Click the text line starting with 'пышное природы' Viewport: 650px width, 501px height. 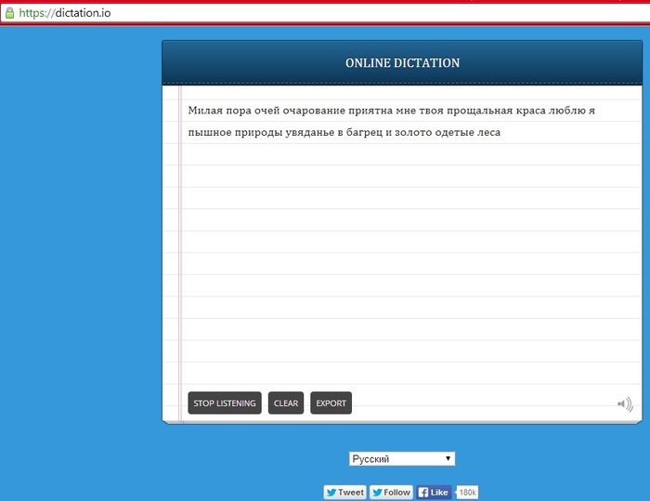coord(344,132)
